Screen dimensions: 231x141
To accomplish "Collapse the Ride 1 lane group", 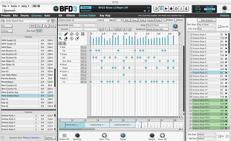I will 61,78.
